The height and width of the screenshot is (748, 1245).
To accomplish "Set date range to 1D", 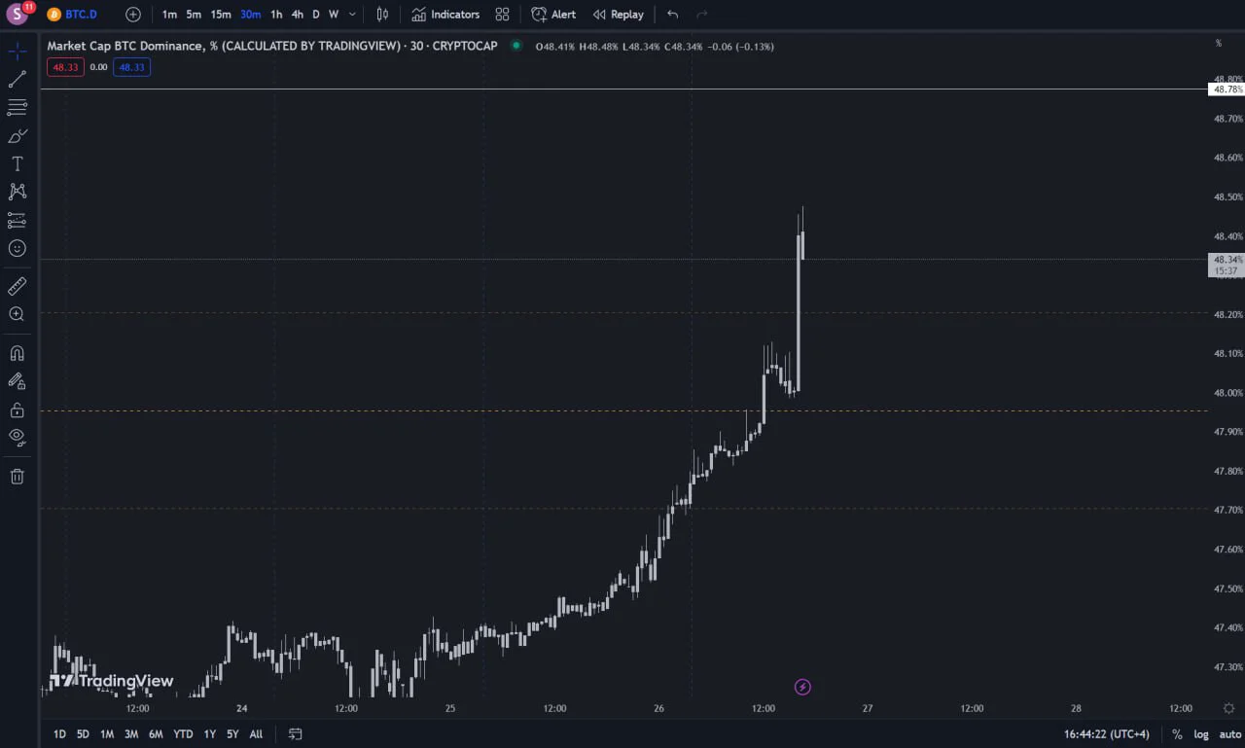I will coord(60,734).
